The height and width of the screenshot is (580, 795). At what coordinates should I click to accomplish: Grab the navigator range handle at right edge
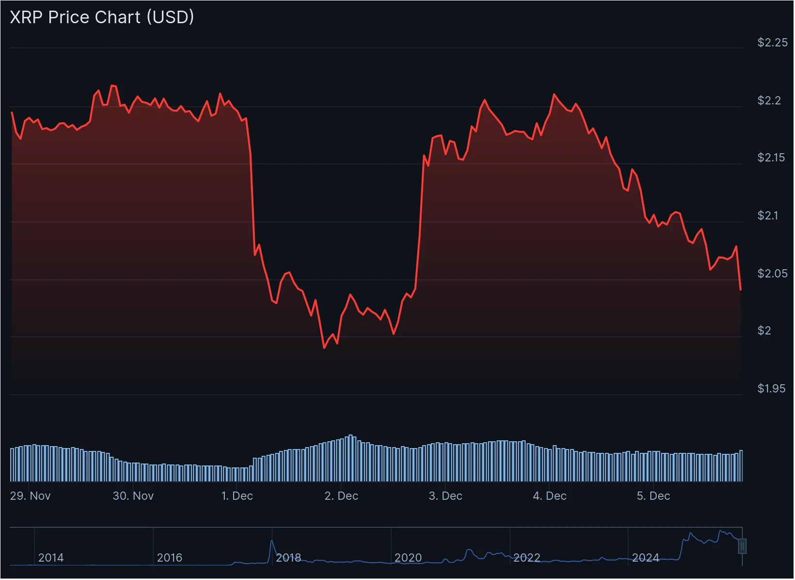click(x=742, y=546)
